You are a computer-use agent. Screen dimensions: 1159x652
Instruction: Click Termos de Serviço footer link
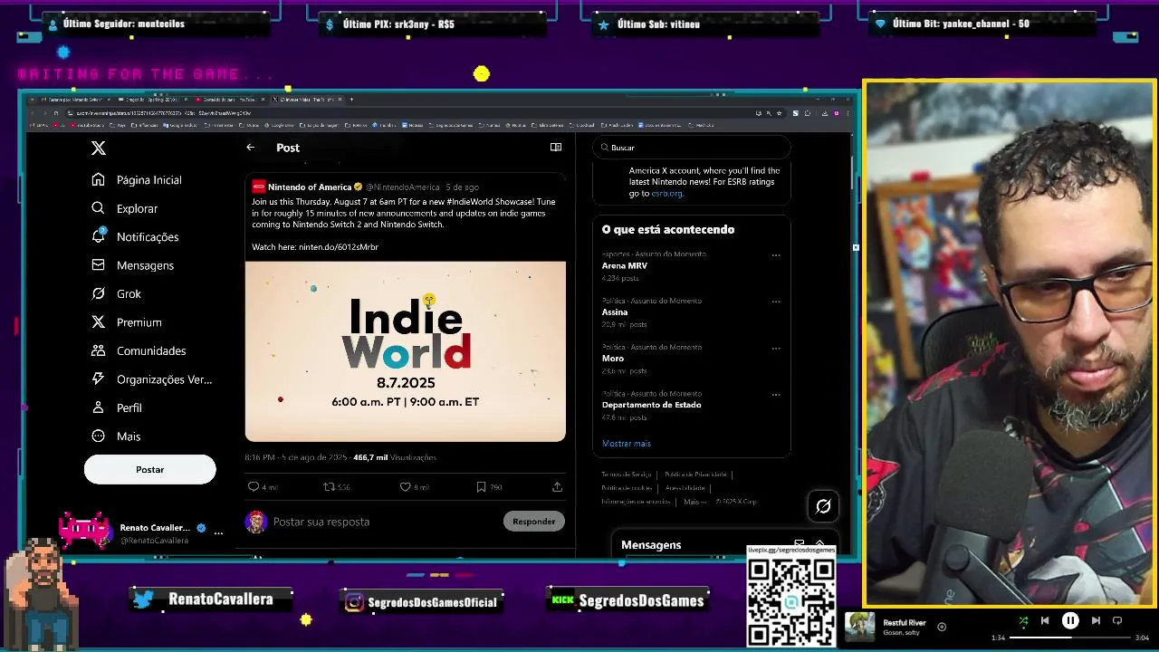coord(627,475)
